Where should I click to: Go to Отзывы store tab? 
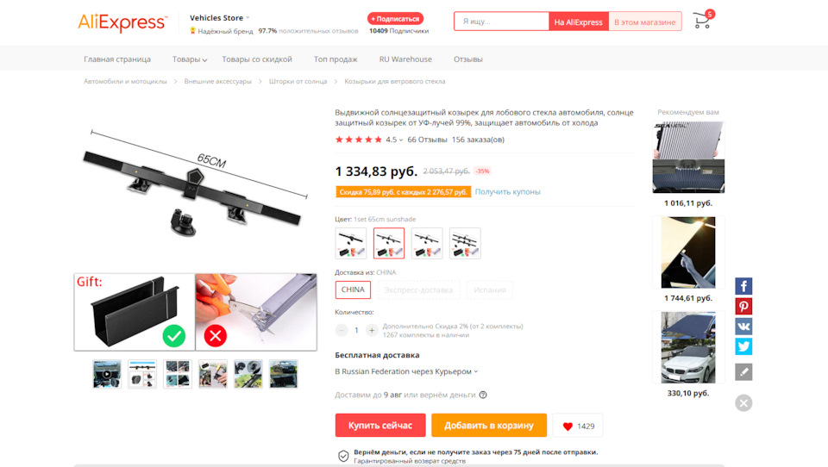pyautogui.click(x=467, y=59)
